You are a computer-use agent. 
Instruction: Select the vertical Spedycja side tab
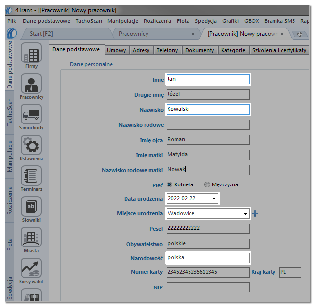pyautogui.click(x=9, y=284)
